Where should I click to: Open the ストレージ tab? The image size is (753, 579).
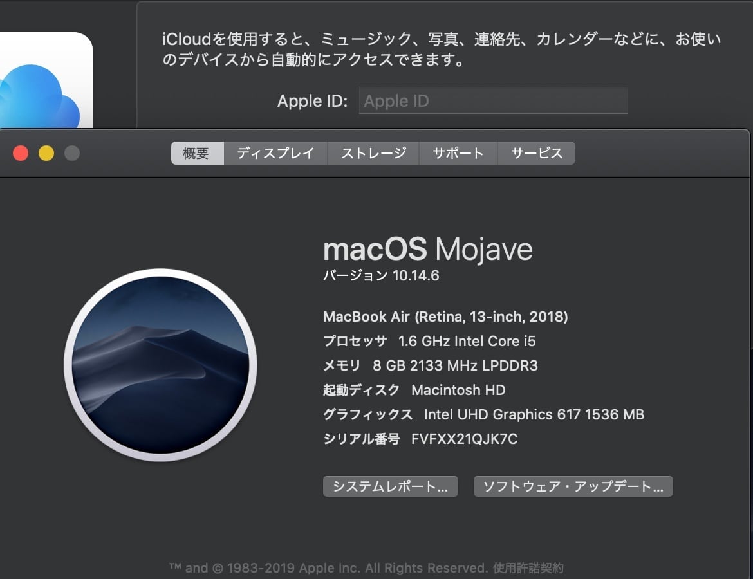coord(374,153)
